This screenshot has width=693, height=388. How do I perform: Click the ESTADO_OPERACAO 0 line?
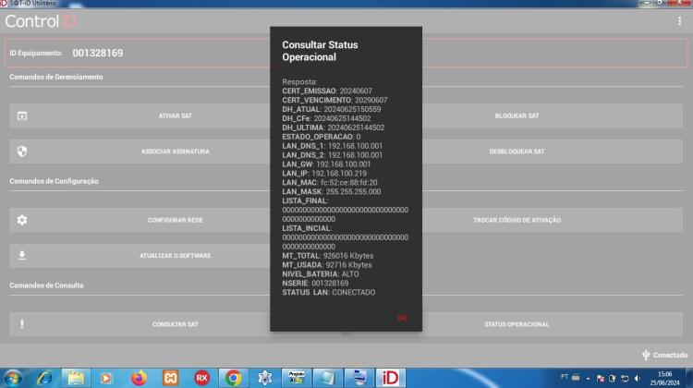[x=322, y=137]
